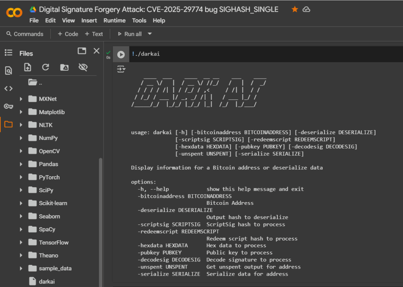Open Files pane in new tab
Viewport: 403px width, 287px height.
82,51
